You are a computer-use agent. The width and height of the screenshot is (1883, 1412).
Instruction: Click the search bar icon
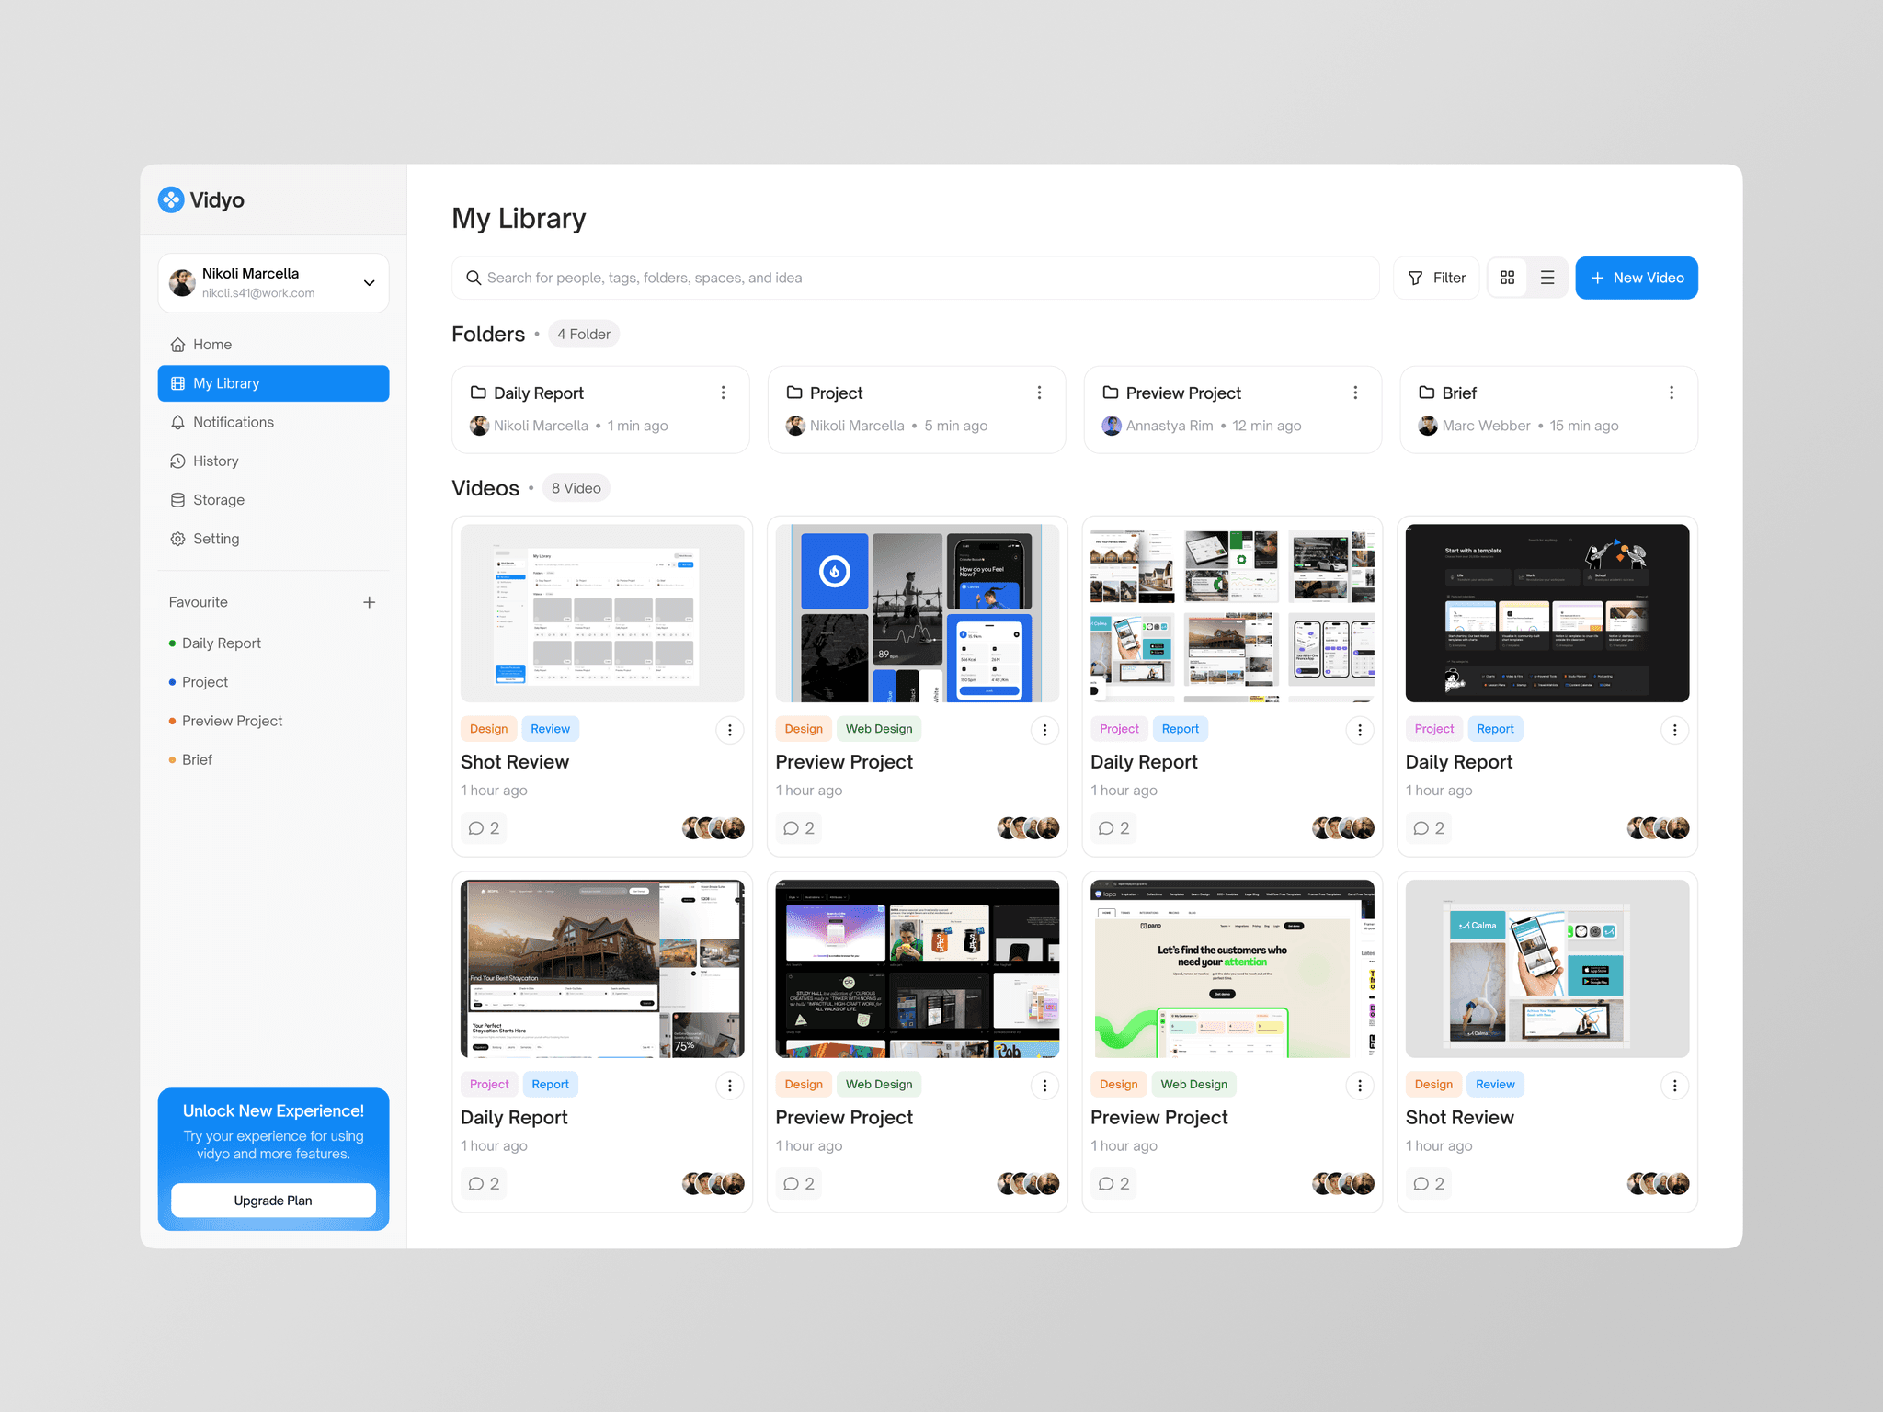click(473, 278)
